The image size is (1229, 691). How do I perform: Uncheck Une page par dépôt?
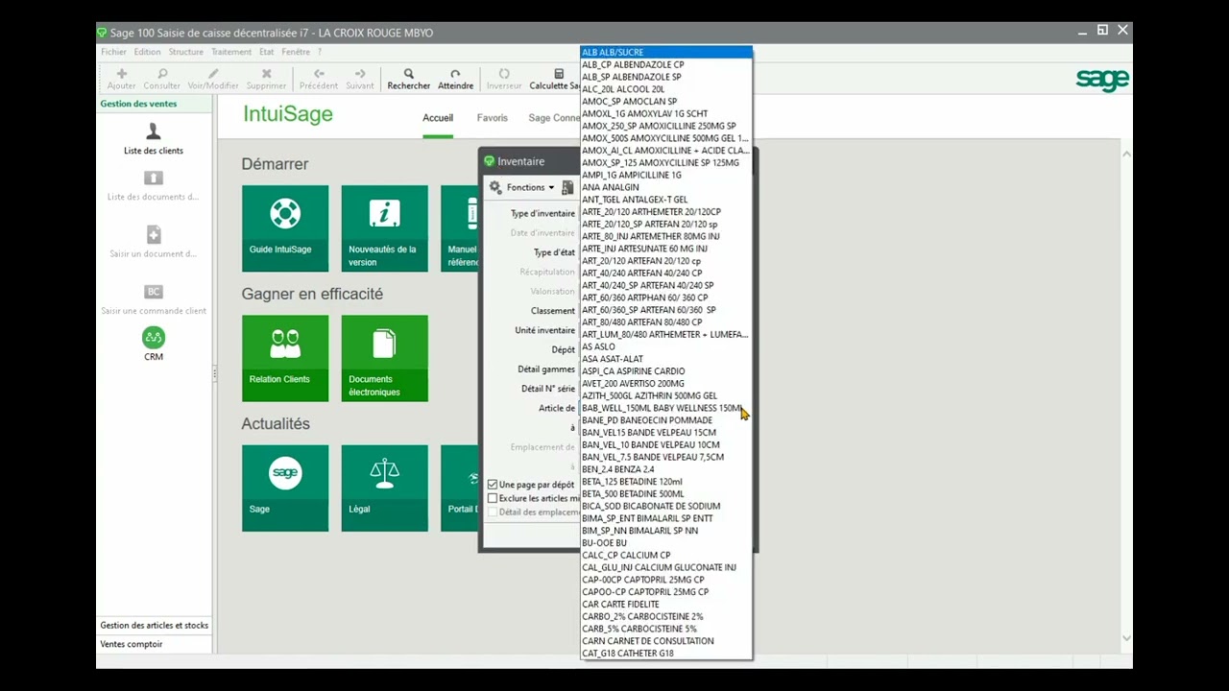(x=493, y=485)
